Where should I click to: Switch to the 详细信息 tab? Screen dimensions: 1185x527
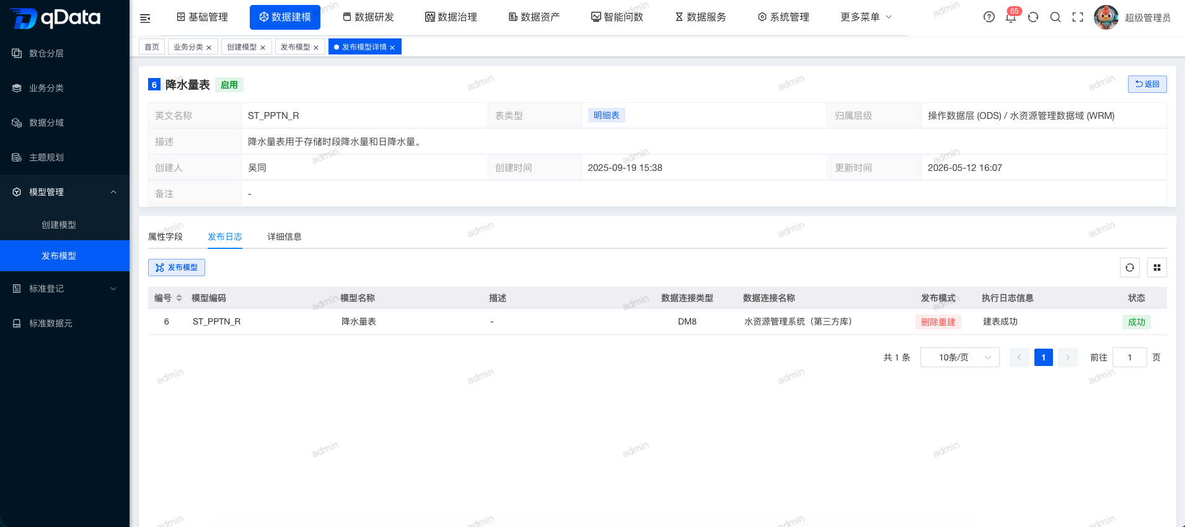click(284, 237)
